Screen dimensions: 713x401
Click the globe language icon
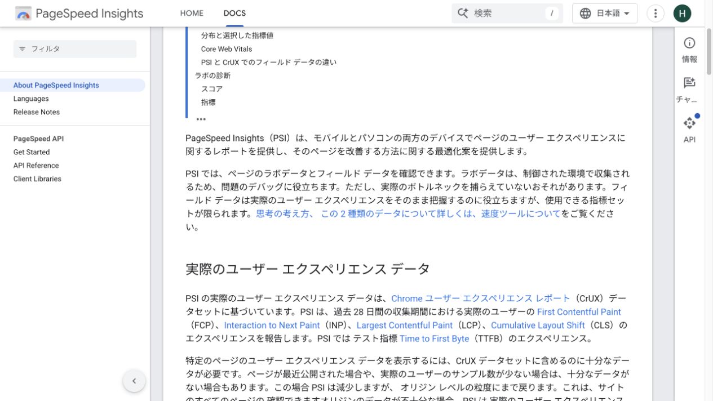[586, 14]
